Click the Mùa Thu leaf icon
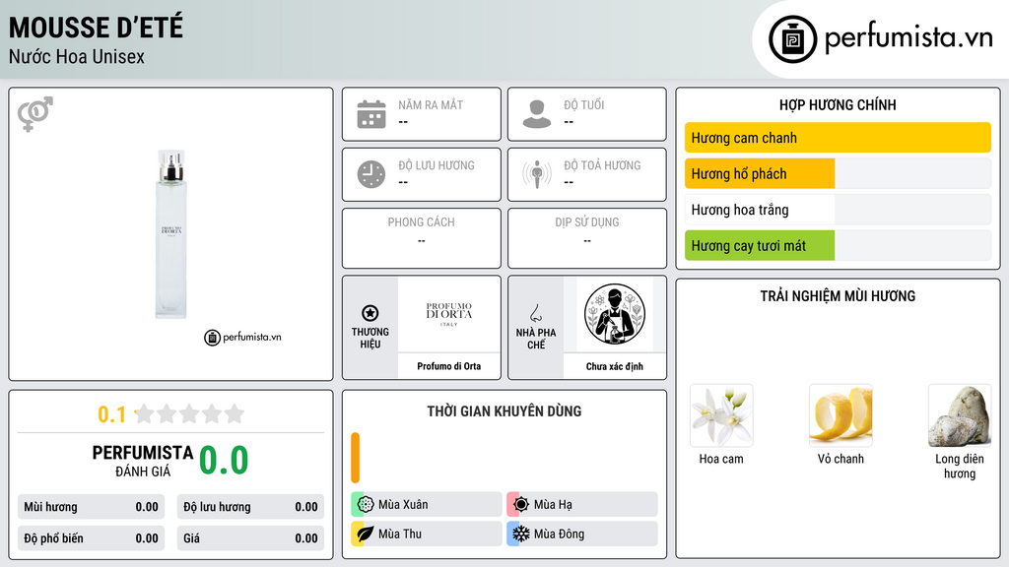The height and width of the screenshot is (567, 1009). (x=366, y=534)
